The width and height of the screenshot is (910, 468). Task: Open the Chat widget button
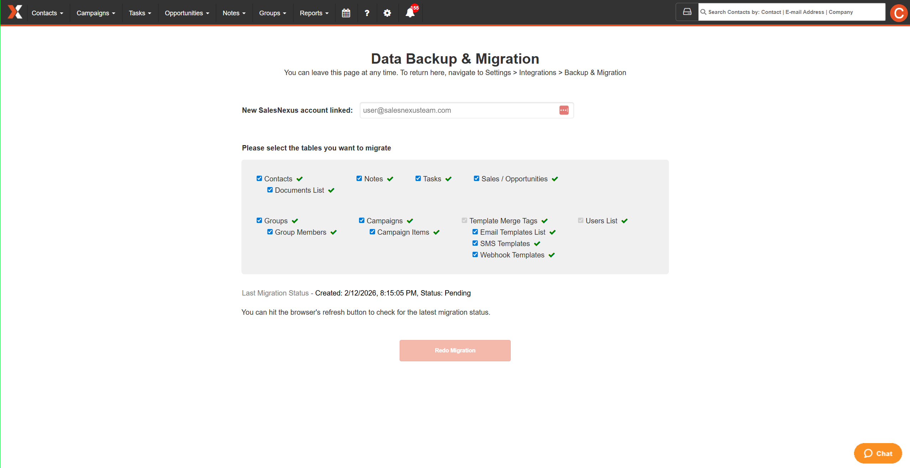pyautogui.click(x=878, y=453)
